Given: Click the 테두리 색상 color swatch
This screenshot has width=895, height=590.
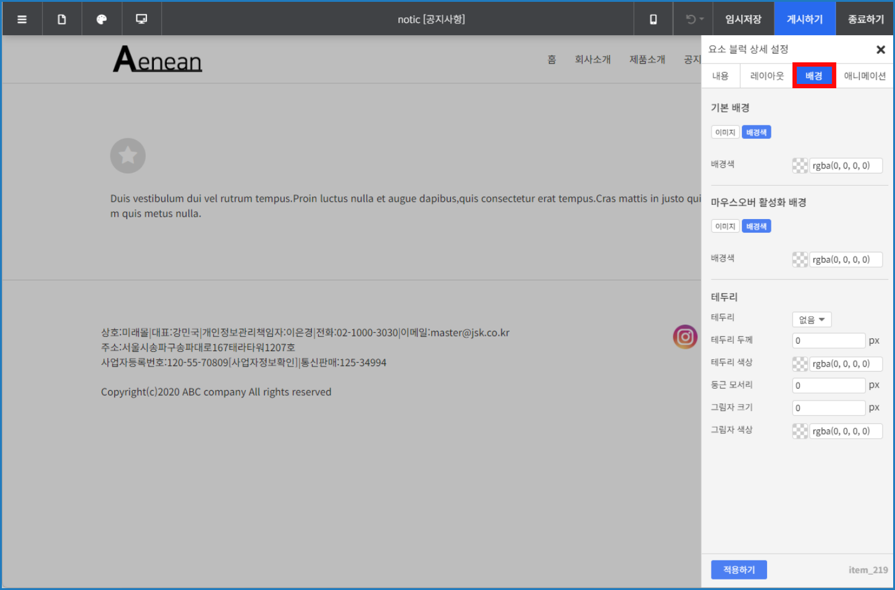Looking at the screenshot, I should click(x=800, y=364).
